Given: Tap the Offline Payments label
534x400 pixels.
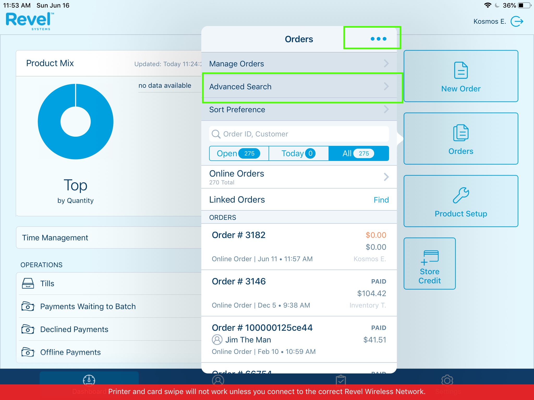Looking at the screenshot, I should coord(70,352).
